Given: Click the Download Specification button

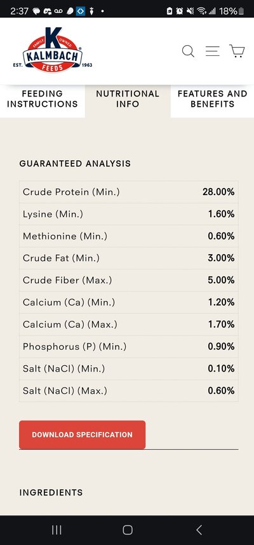Looking at the screenshot, I should coord(83,435).
